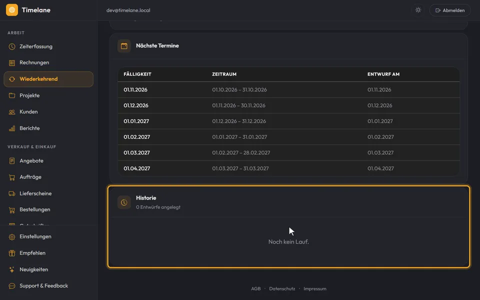Click the Rechnungen invoice icon
This screenshot has width=480, height=300.
[12, 63]
